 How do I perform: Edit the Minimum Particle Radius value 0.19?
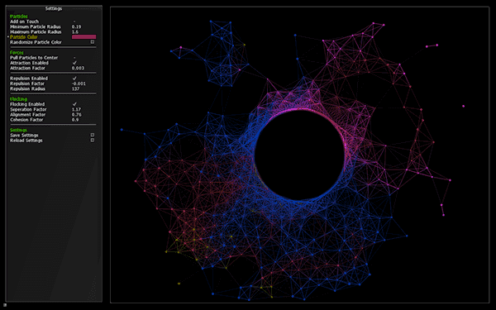pyautogui.click(x=76, y=27)
